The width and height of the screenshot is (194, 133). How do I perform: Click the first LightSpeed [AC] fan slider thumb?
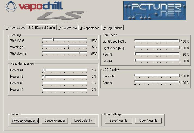pos(179,41)
